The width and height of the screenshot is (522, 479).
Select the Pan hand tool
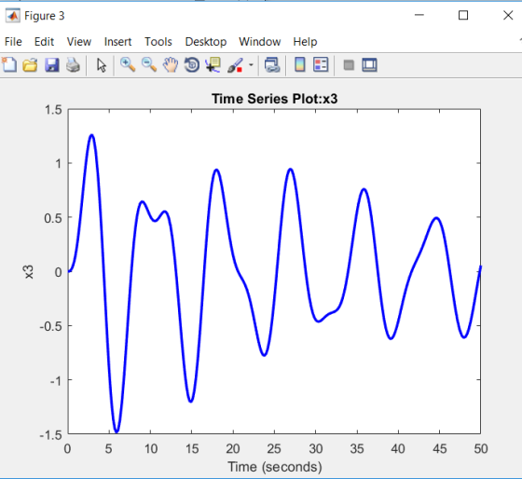point(171,64)
